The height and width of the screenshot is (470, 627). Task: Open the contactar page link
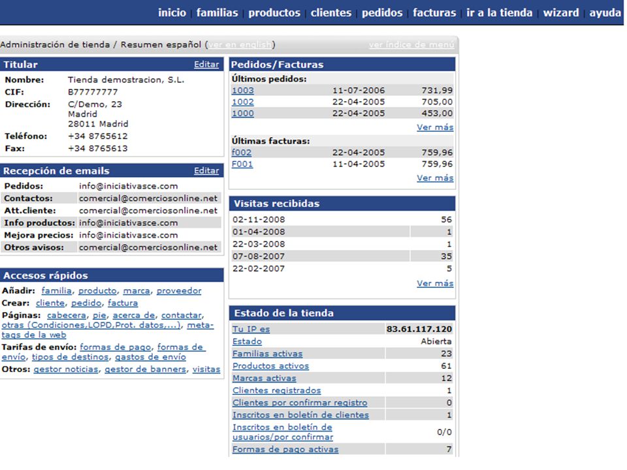click(x=182, y=315)
